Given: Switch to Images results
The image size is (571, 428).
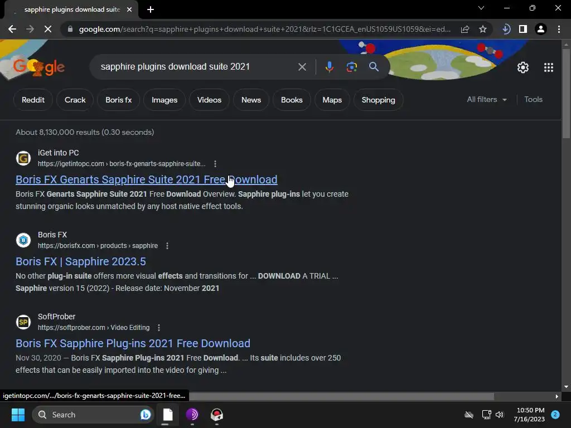Looking at the screenshot, I should (x=164, y=100).
